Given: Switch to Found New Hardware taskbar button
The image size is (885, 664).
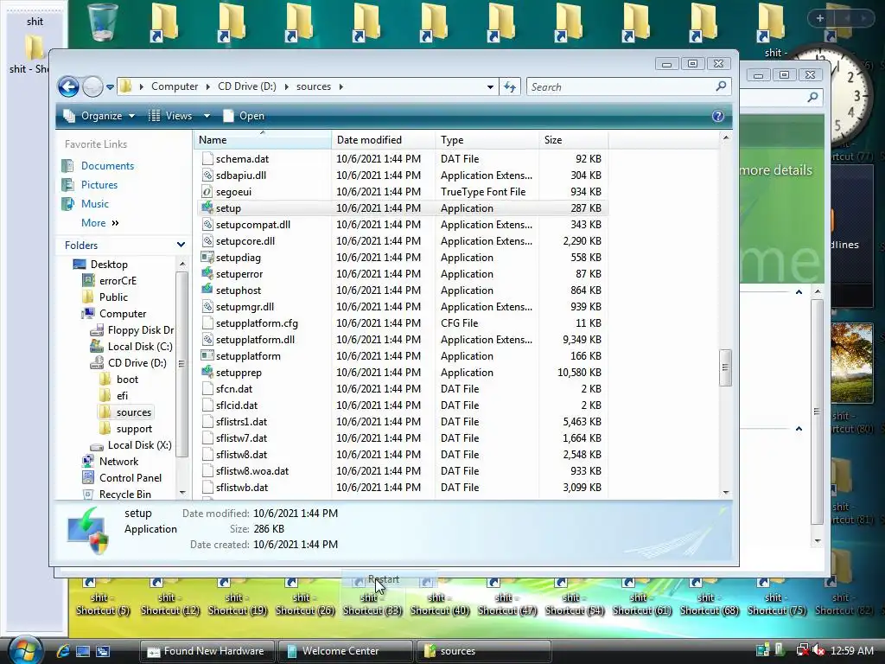Looking at the screenshot, I should click(207, 651).
